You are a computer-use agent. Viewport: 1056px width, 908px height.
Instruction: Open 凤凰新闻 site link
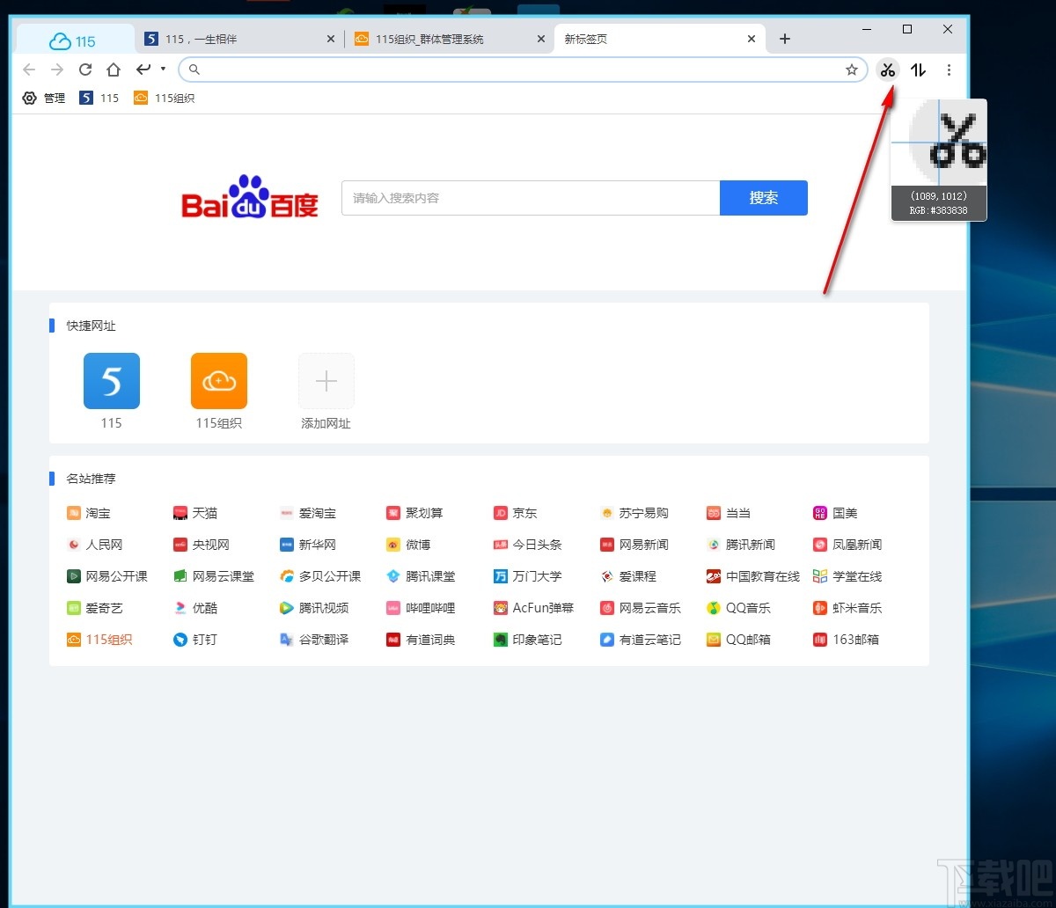[847, 545]
